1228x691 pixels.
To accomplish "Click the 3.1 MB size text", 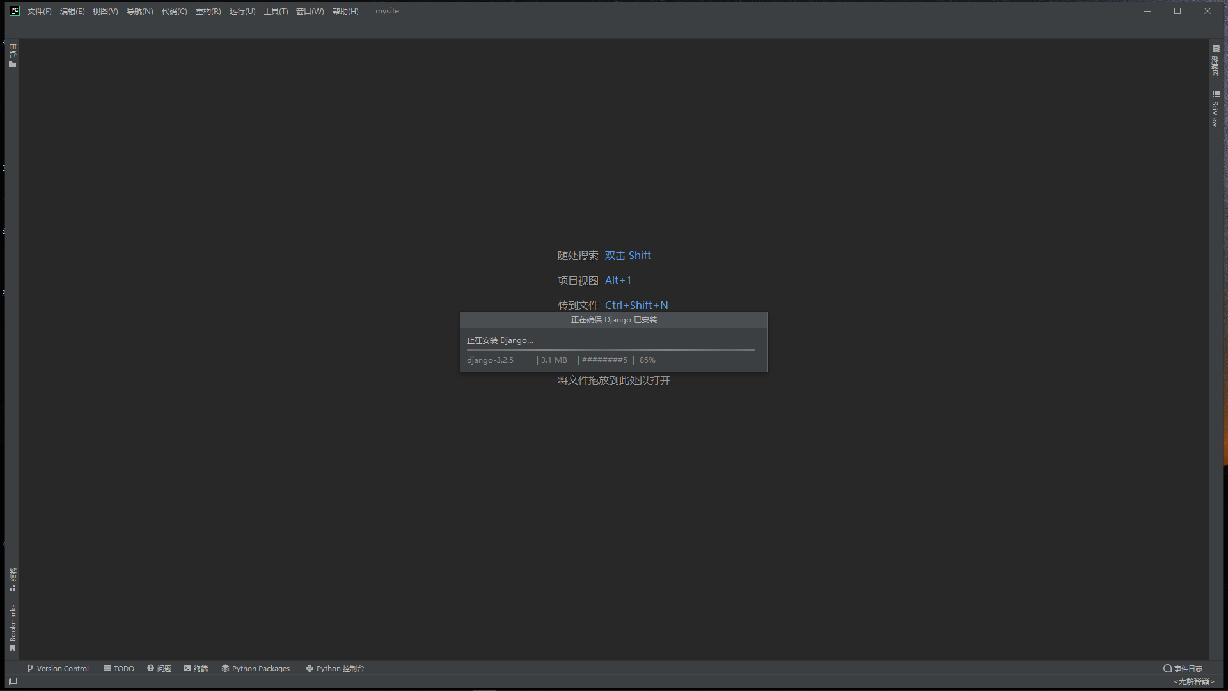I will coord(554,360).
